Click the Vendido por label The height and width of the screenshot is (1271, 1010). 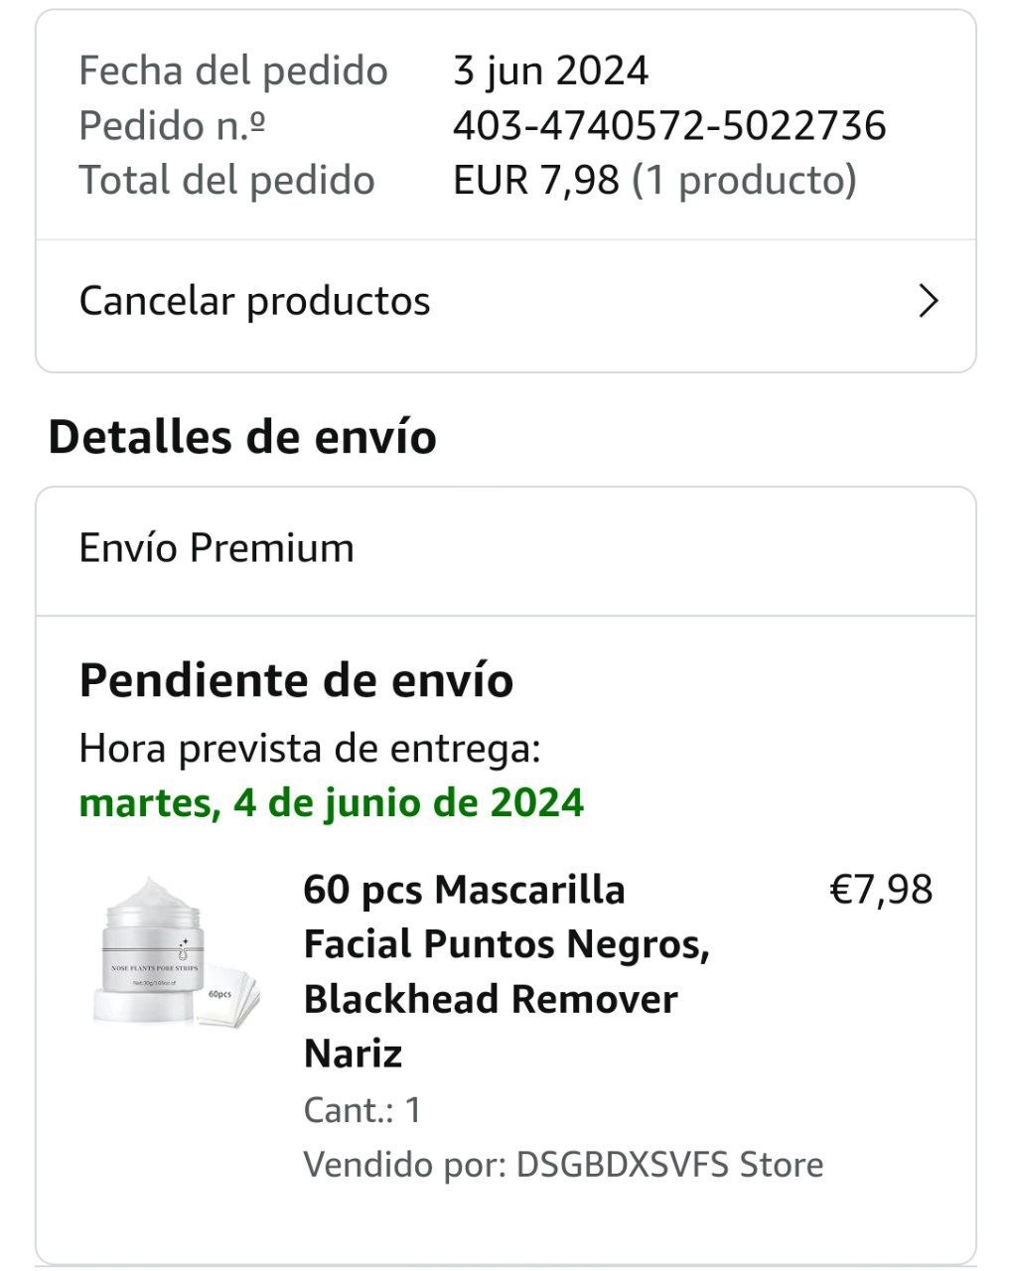click(405, 1164)
